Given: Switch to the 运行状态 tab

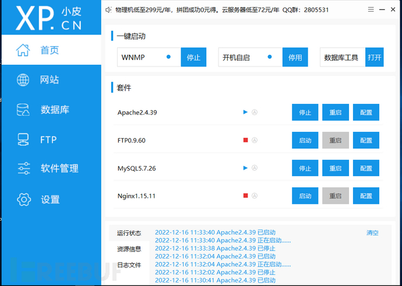Looking at the screenshot, I should [x=129, y=233].
